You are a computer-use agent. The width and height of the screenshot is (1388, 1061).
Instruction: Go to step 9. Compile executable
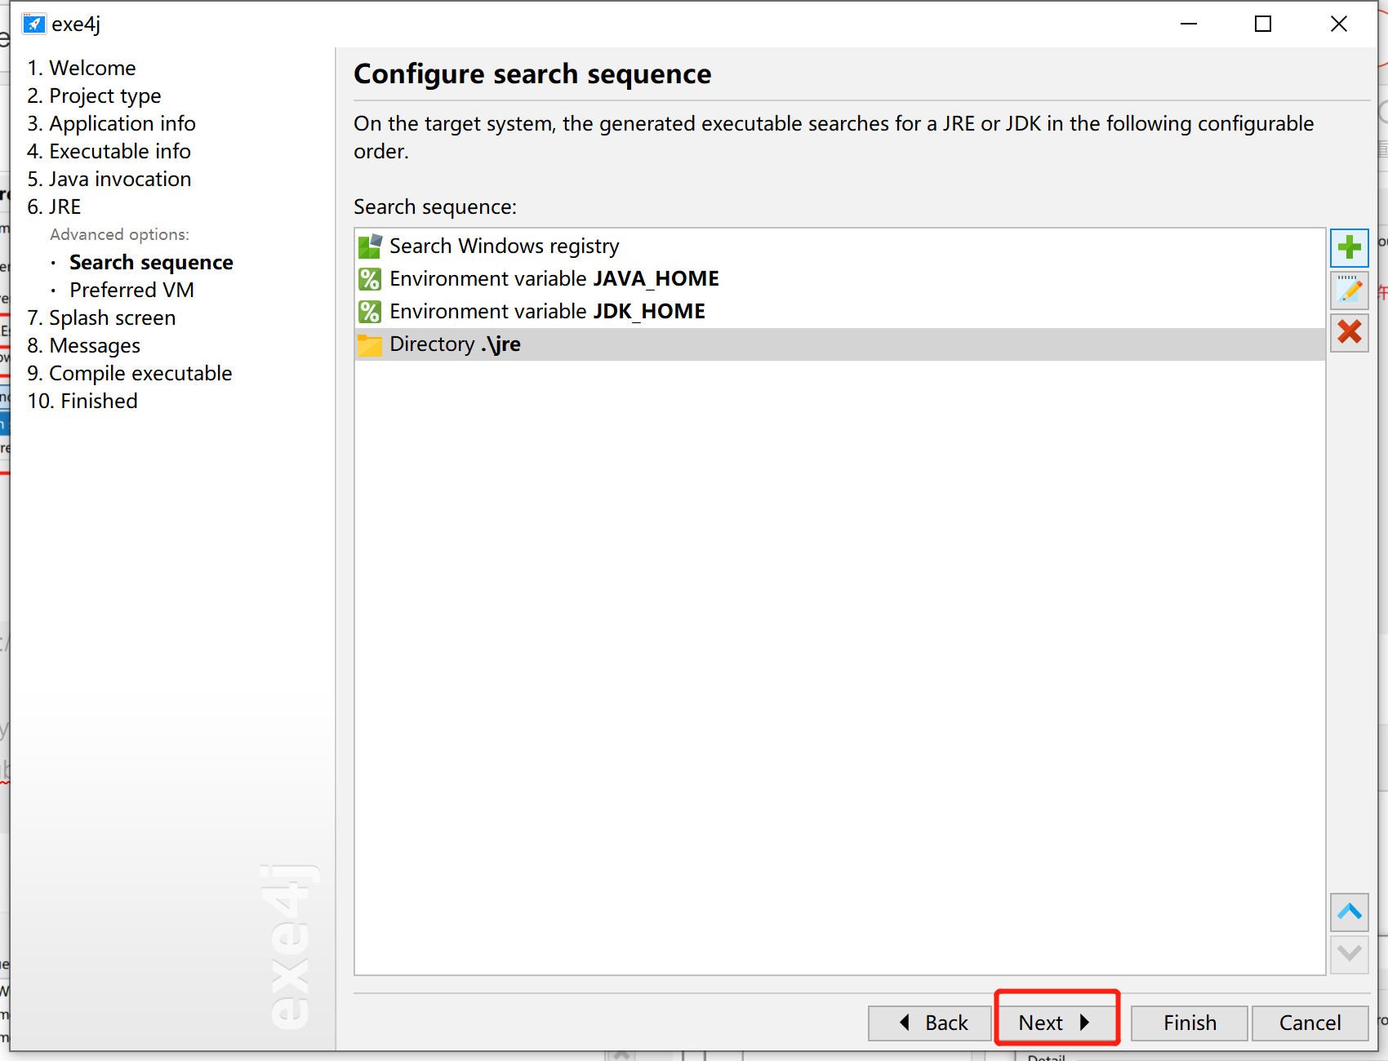pyautogui.click(x=130, y=373)
